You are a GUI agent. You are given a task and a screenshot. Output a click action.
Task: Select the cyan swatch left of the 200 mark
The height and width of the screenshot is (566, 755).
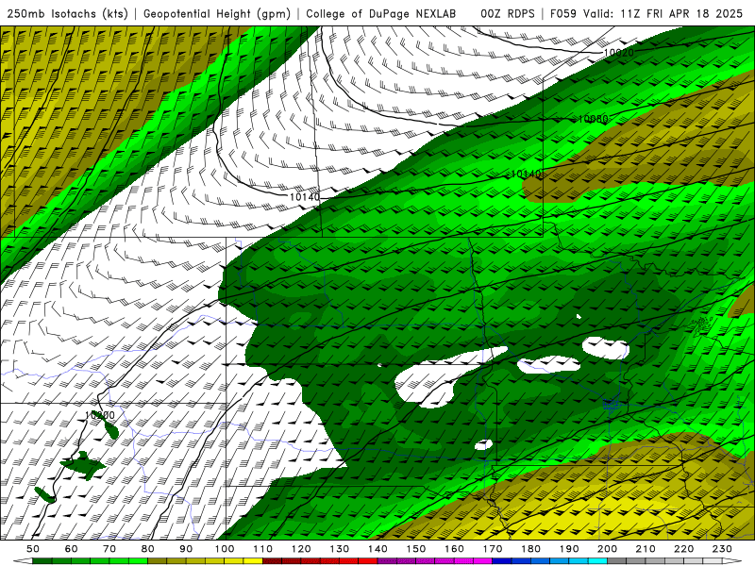pos(598,561)
